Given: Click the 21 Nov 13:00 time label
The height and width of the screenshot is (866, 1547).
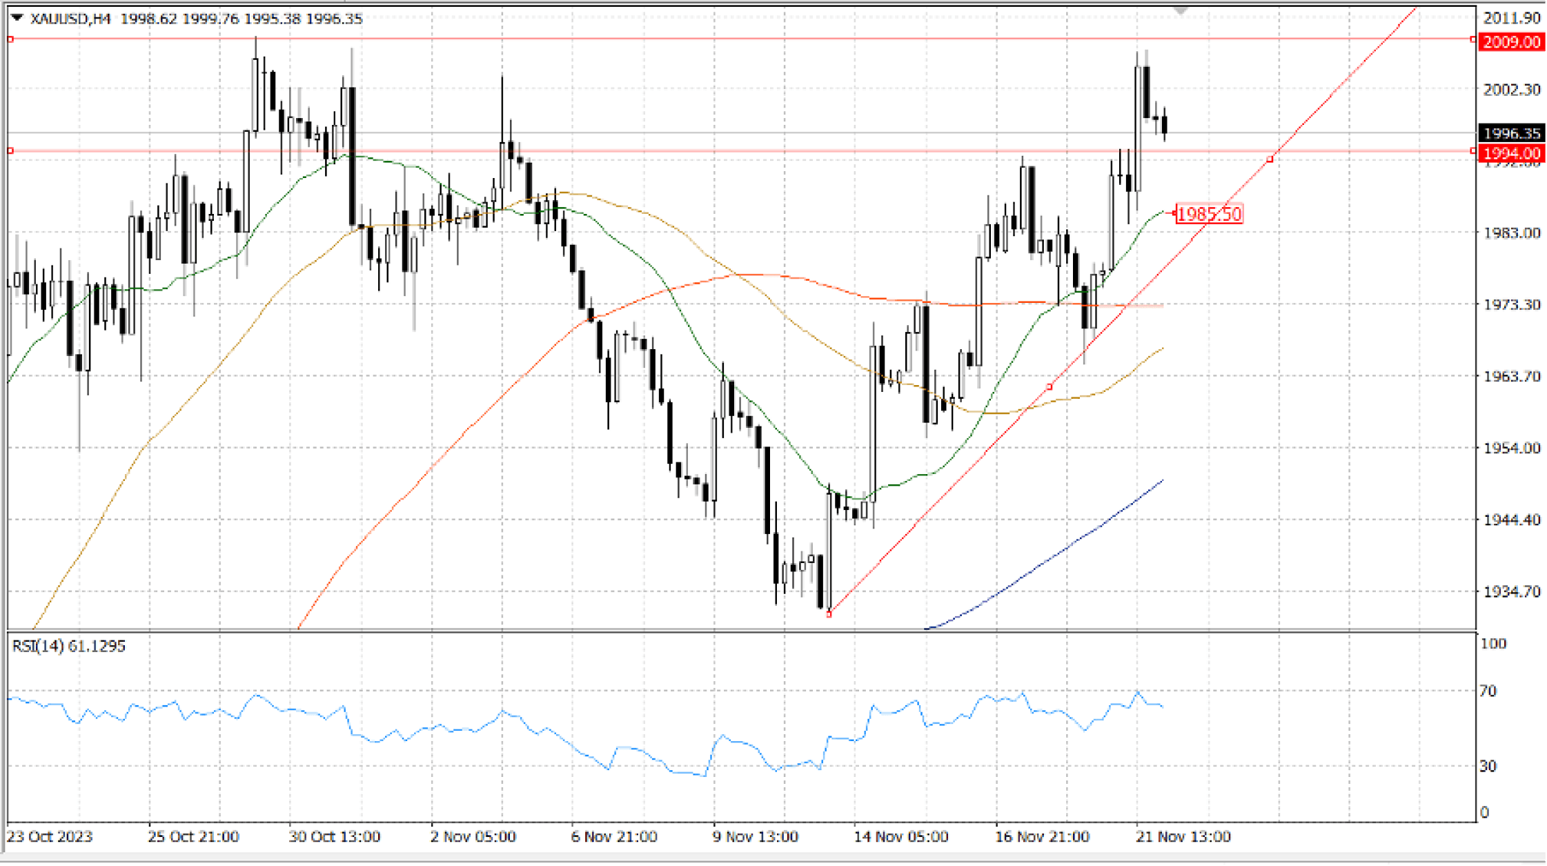Looking at the screenshot, I should pos(1183,837).
